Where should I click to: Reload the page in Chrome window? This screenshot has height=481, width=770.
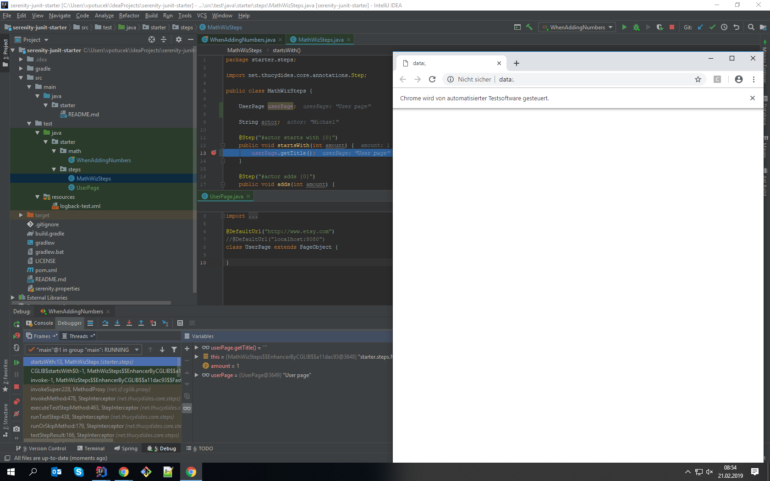[x=432, y=79]
